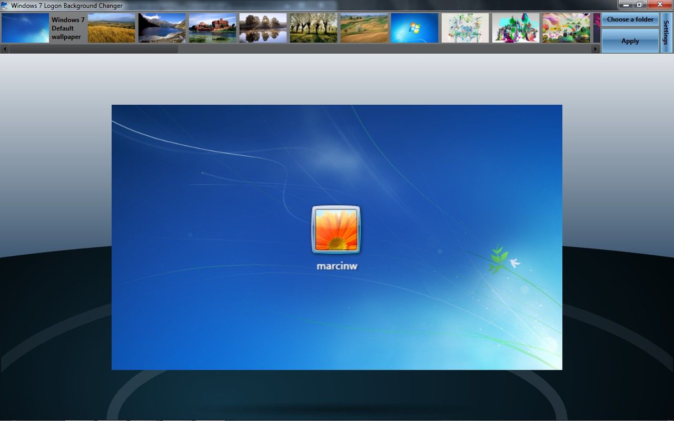Choose the golden wheat field wallpaper thumbnail
The image size is (674, 421).
pyautogui.click(x=111, y=28)
